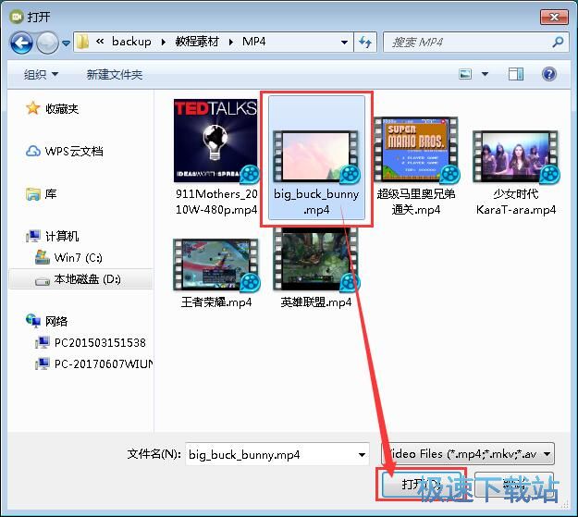Screen dimensions: 578x517
Task: Open the Video Files type filter dropdown
Action: click(x=468, y=454)
